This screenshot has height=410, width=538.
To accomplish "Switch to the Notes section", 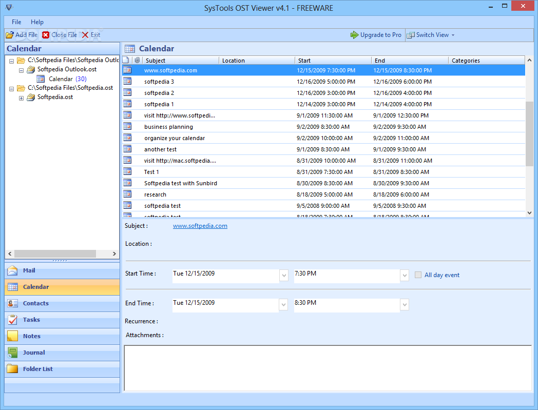I will coord(62,336).
